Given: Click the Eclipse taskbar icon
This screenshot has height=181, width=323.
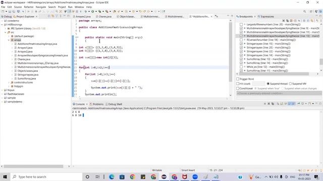Looking at the screenshot, I should coord(164,176).
